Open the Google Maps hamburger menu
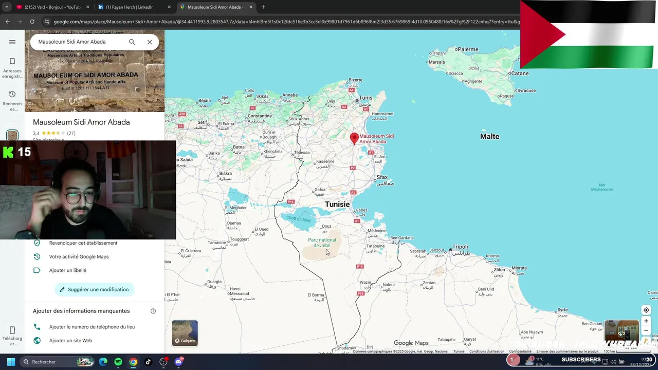The image size is (658, 370). pyautogui.click(x=12, y=42)
